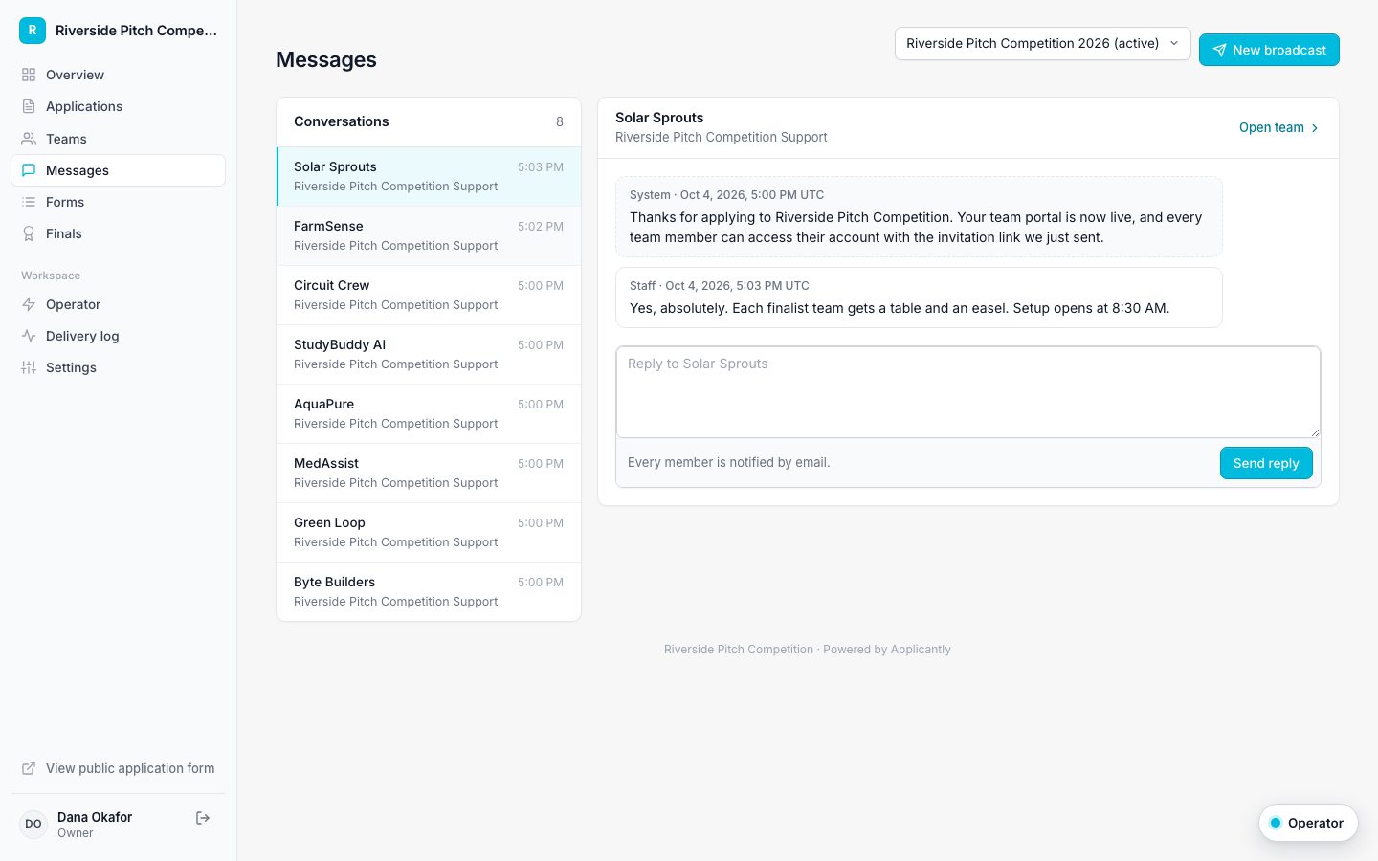
Task: Click the Dana Okafor name in sidebar
Action: pos(95,817)
